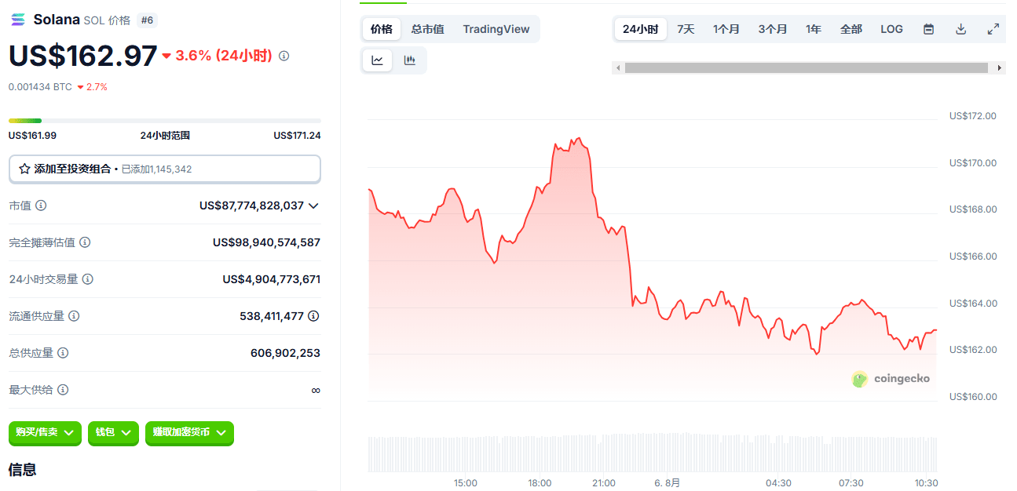Screen dimensions: 1017x491
Task: Click the chart range scrollbar thumb
Action: coord(807,68)
